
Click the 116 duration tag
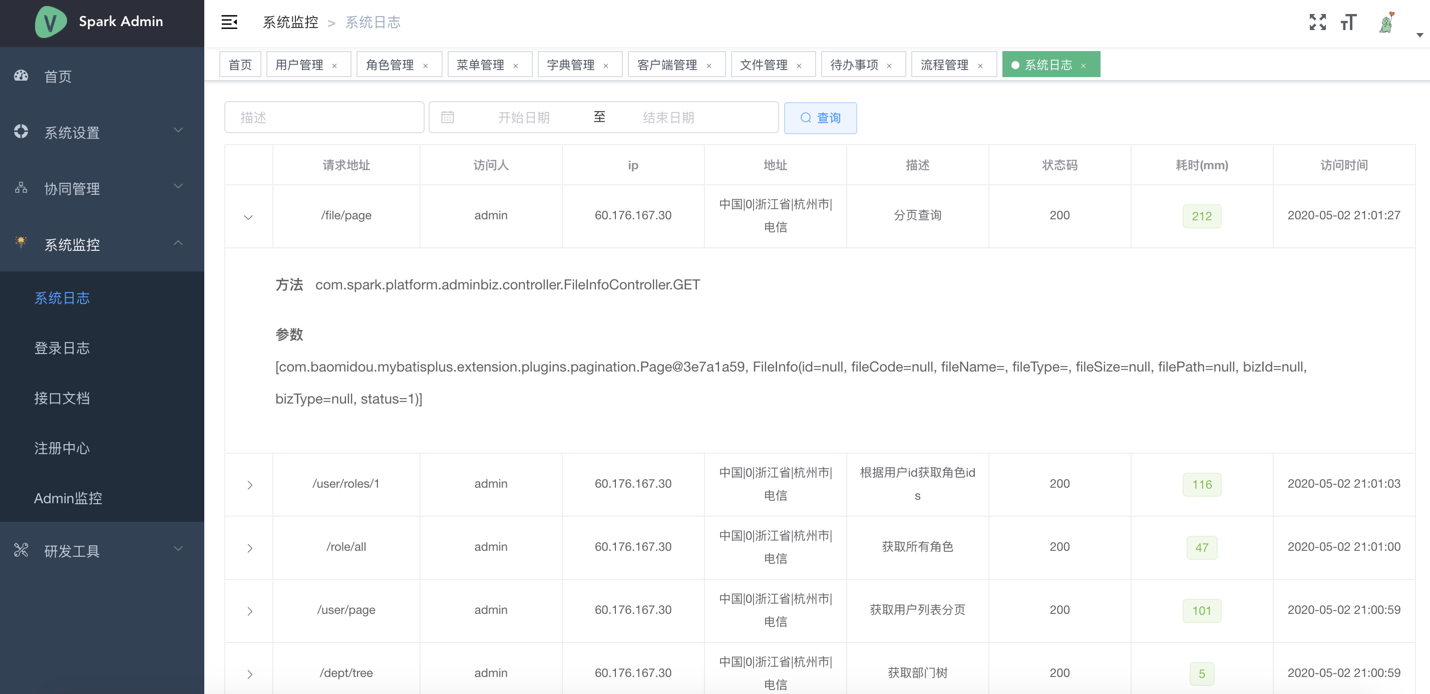pos(1202,485)
